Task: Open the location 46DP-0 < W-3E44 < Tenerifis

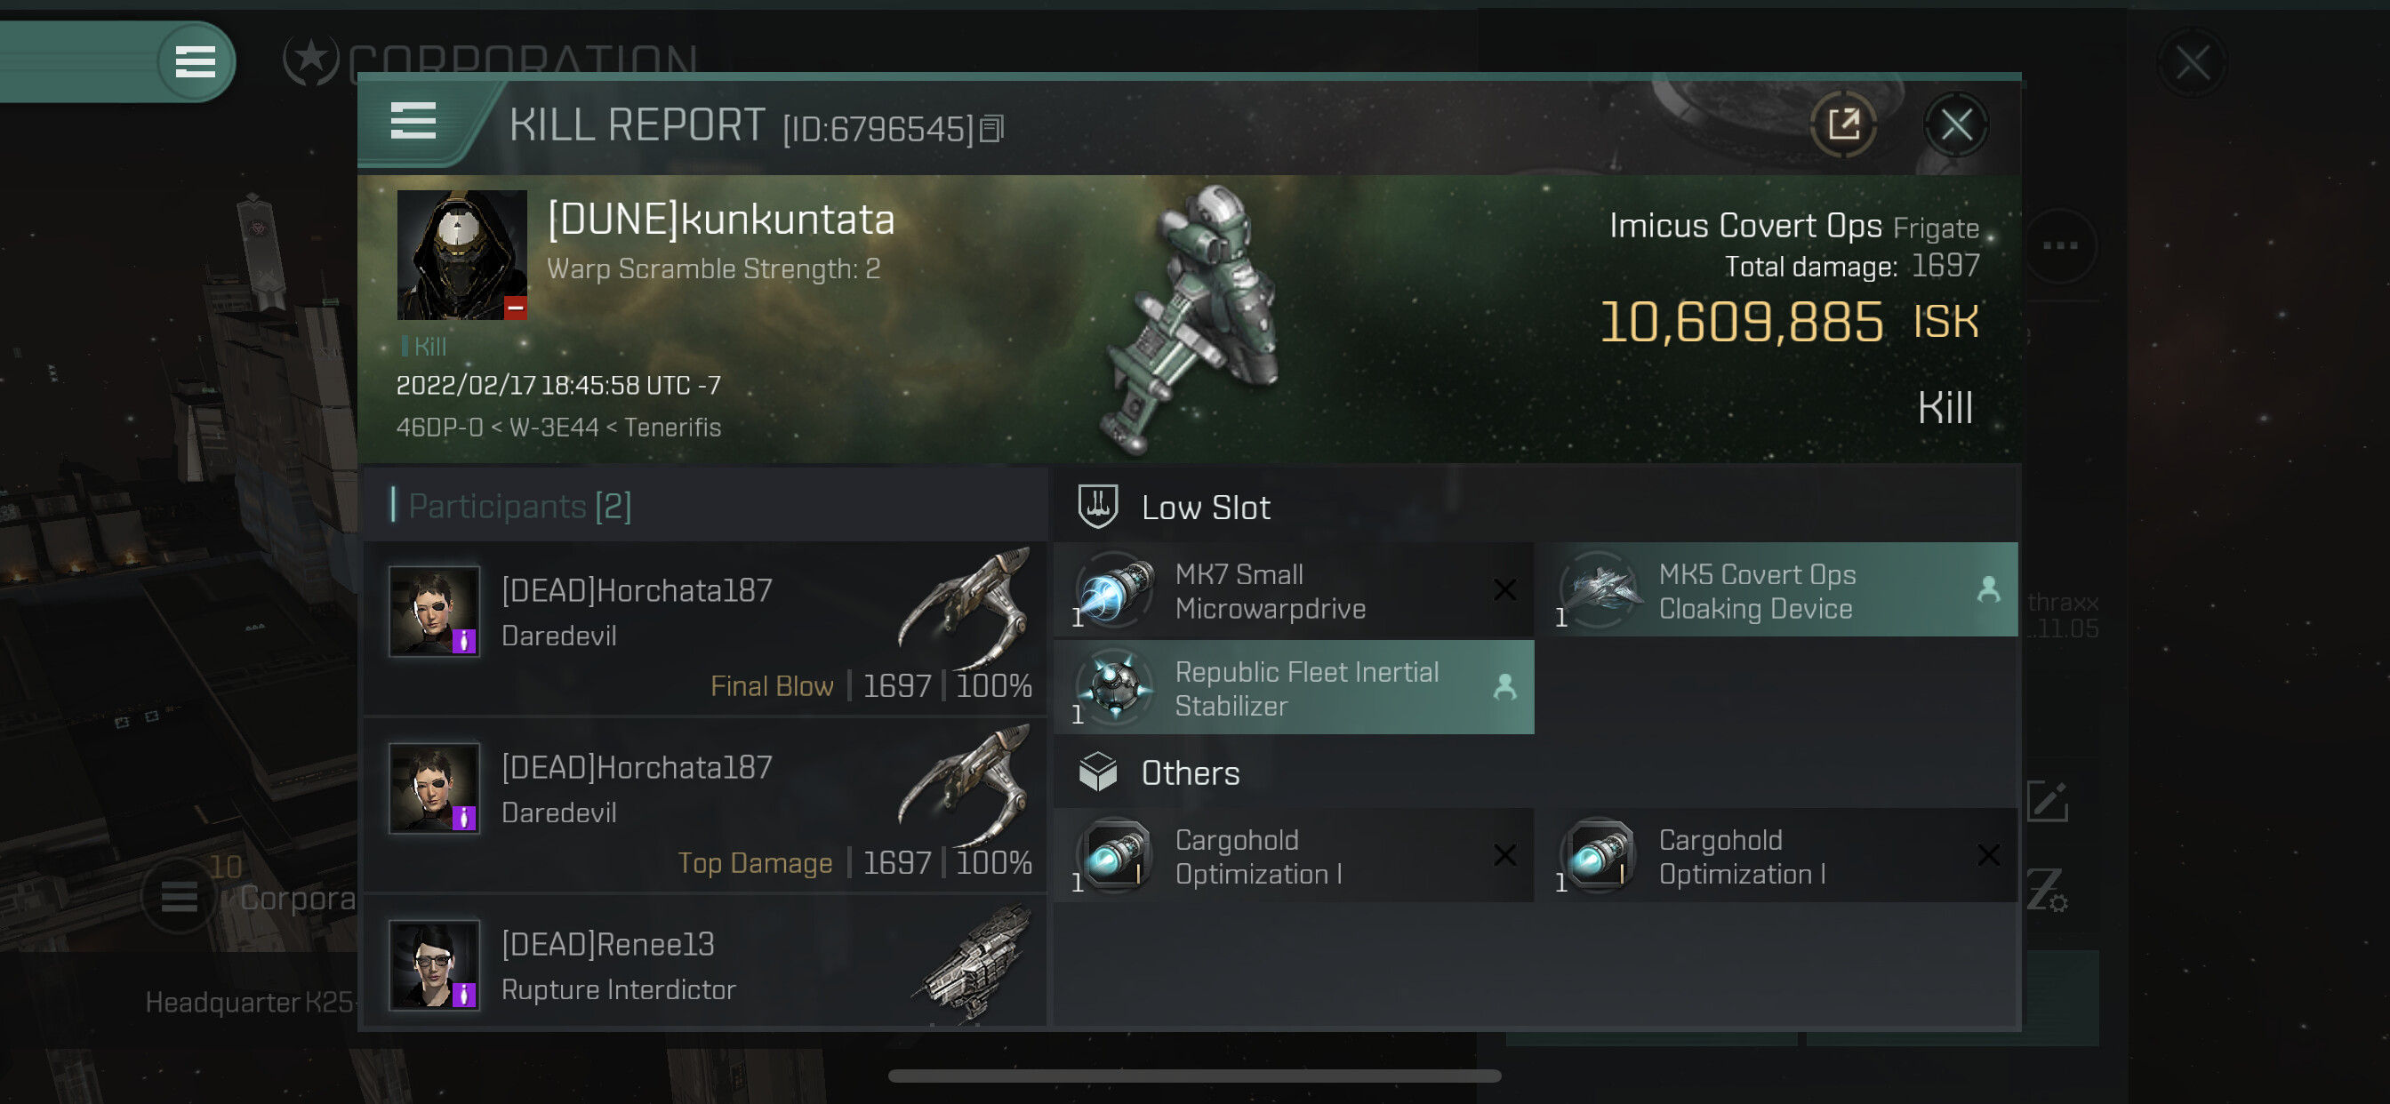Action: tap(558, 428)
